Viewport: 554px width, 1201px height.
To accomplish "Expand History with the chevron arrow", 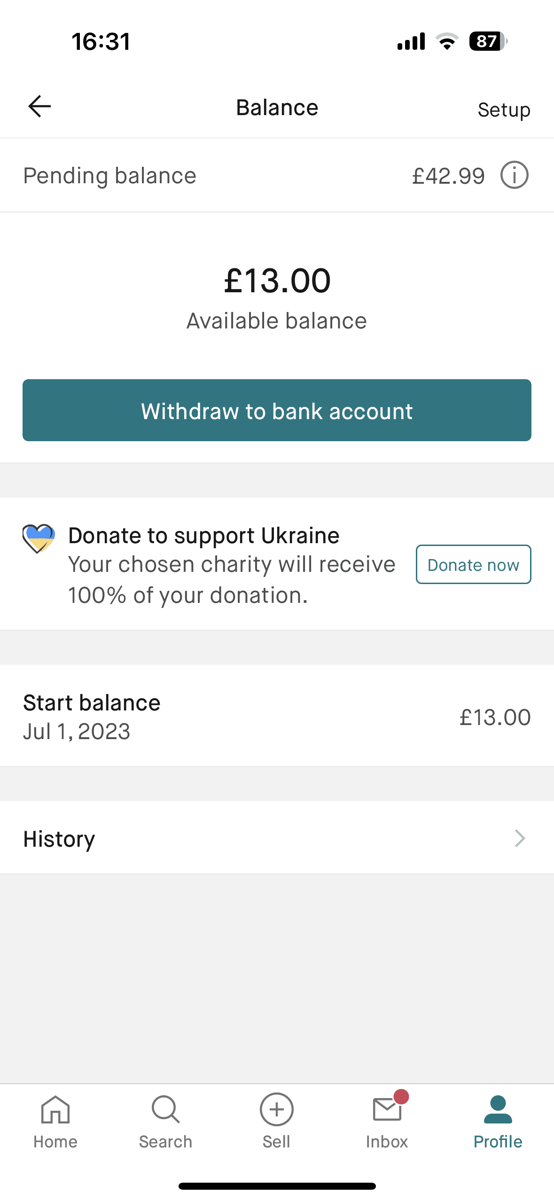I will tap(519, 838).
